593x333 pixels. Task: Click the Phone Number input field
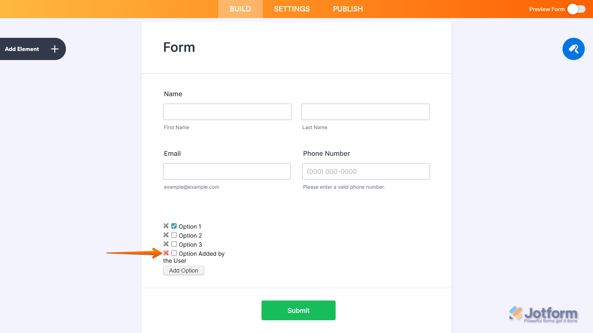click(365, 171)
